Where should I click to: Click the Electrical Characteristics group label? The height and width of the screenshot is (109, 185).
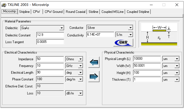(x=21, y=52)
